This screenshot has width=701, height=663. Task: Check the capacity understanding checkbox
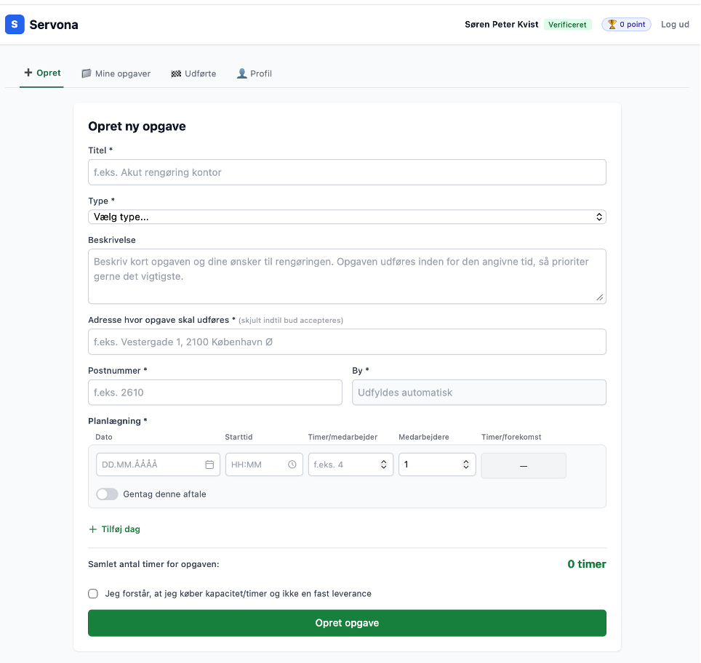point(93,593)
